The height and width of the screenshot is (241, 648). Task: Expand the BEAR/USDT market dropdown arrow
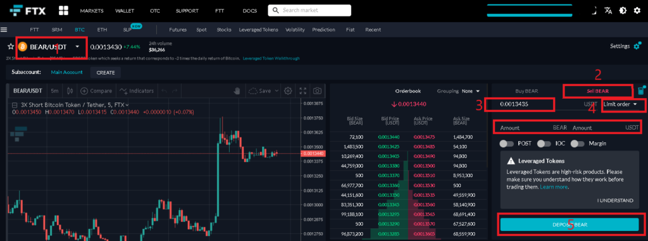(x=77, y=47)
